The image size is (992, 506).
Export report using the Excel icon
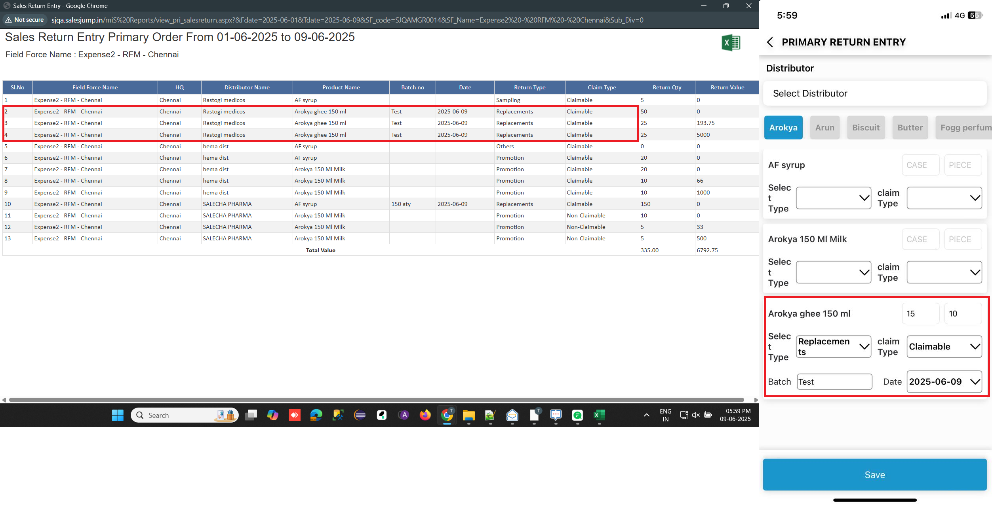click(731, 43)
